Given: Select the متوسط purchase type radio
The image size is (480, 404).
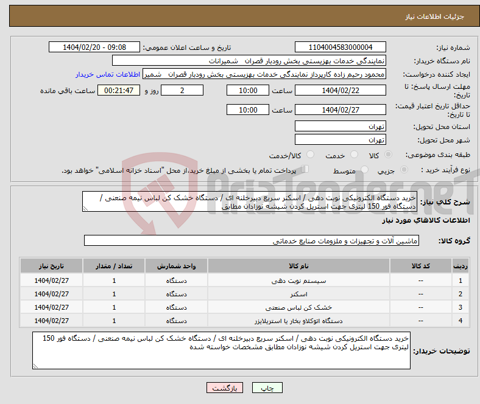Looking at the screenshot, I should pyautogui.click(x=365, y=169).
